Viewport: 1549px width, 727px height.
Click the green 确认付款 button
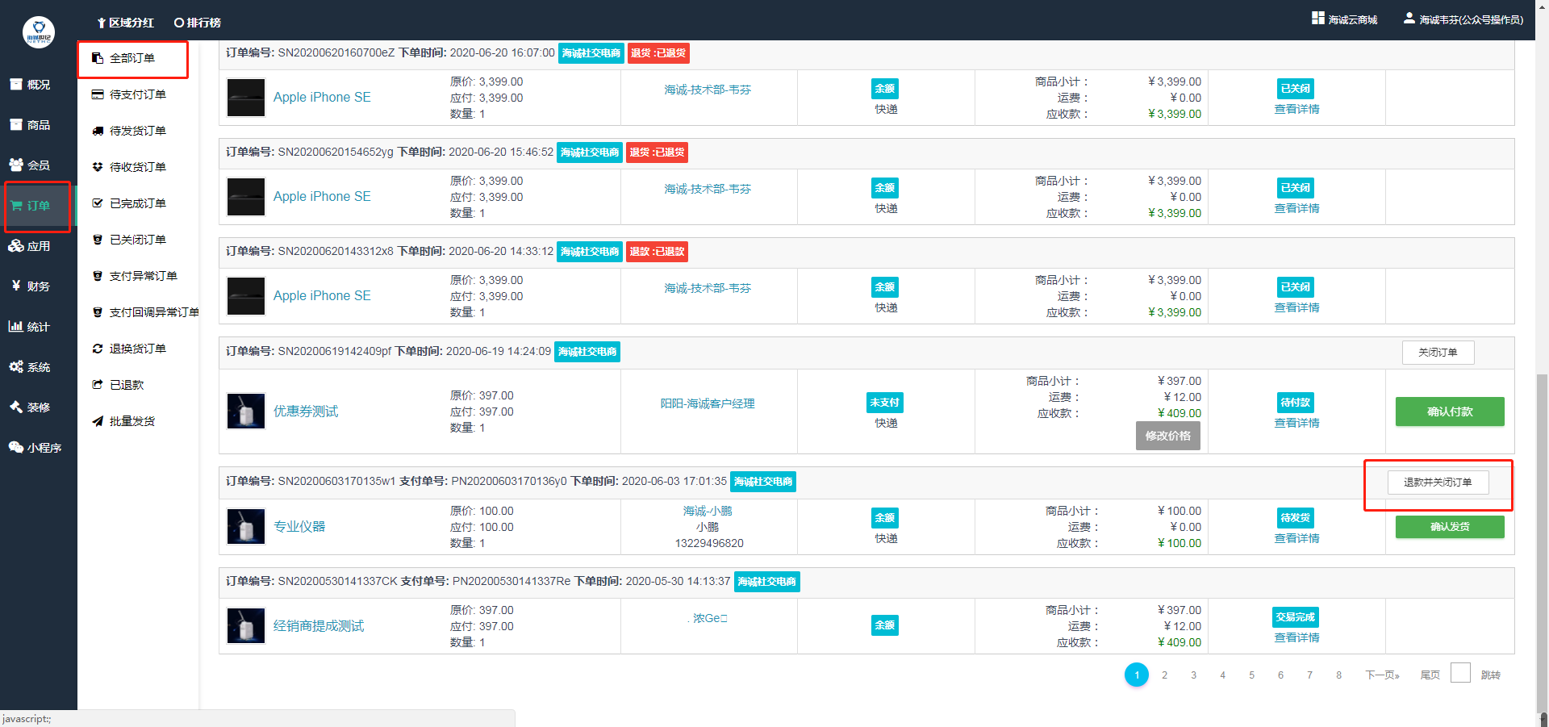click(x=1450, y=412)
